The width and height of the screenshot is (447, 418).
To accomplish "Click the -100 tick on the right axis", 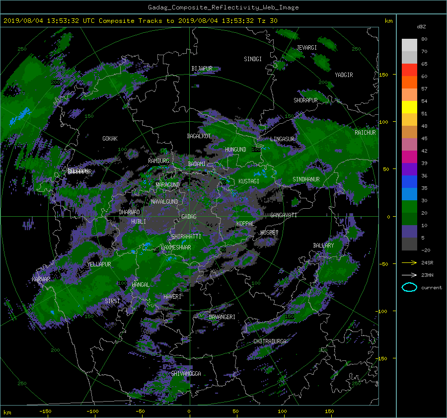I will [x=382, y=311].
